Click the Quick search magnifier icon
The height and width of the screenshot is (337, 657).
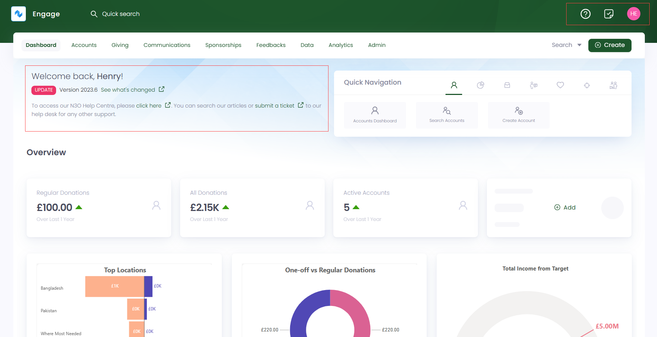point(94,14)
